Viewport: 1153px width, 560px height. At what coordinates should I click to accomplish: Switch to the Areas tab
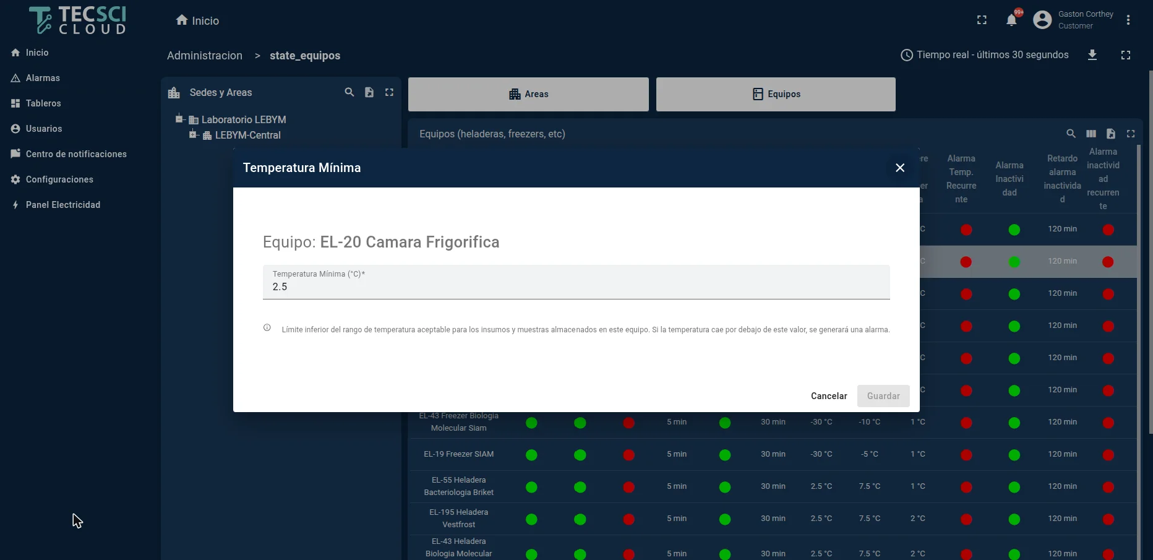coord(528,94)
